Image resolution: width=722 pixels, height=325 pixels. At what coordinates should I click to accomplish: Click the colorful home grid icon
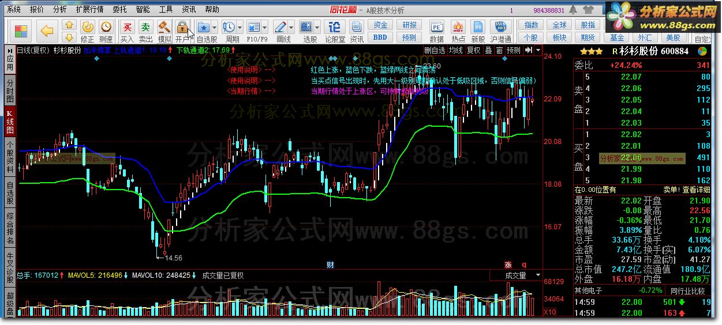[22, 31]
